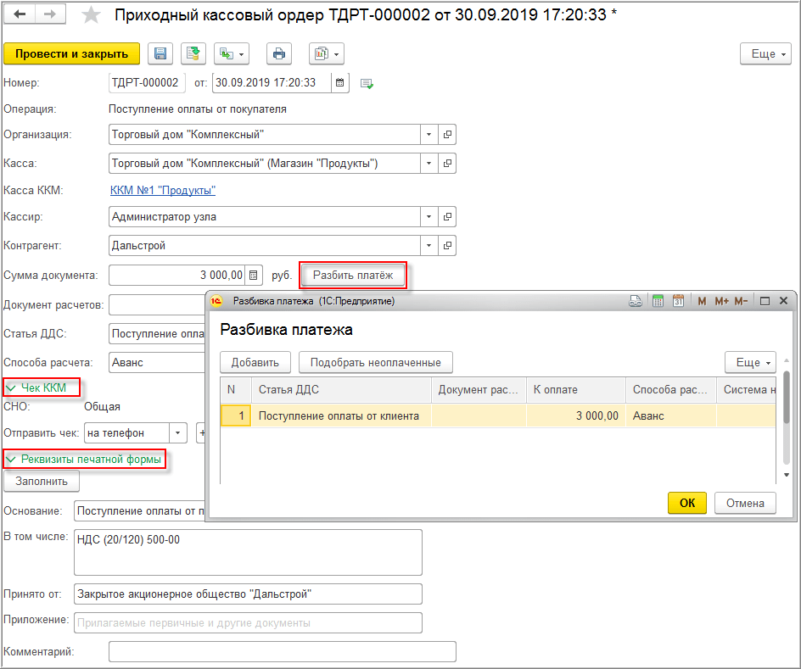801x669 pixels.
Task: Open the Отправить чек dropdown
Action: 178,432
